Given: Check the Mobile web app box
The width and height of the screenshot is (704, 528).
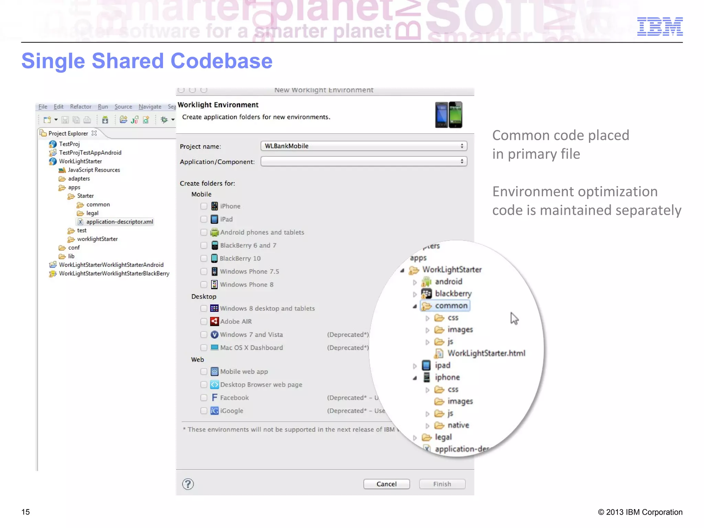Looking at the screenshot, I should (x=204, y=371).
